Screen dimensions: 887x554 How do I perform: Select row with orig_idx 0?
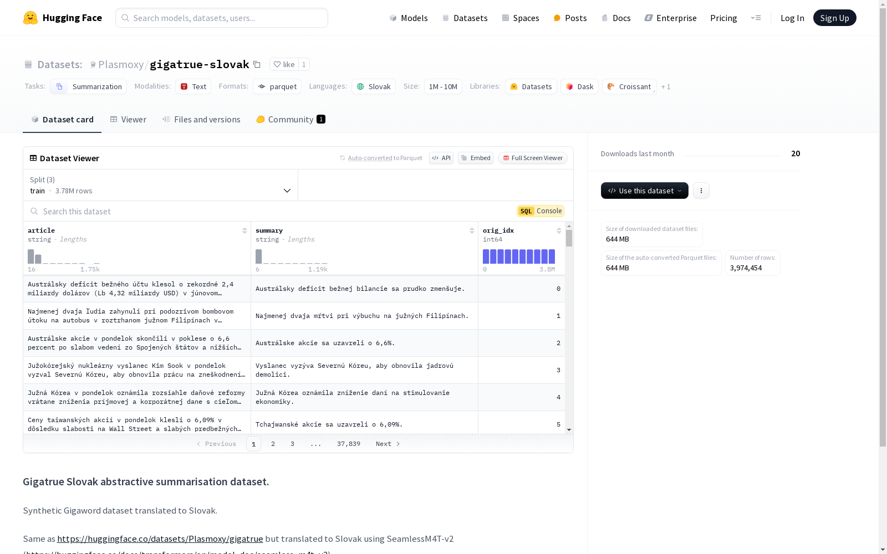[x=294, y=289]
